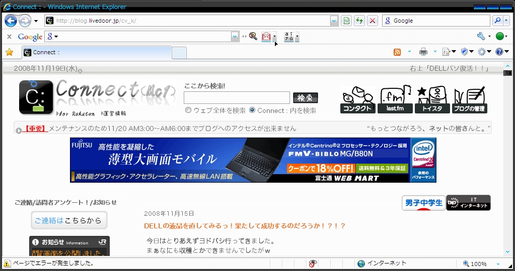Open the Page menu icon
The height and width of the screenshot is (271, 515).
coord(449,52)
